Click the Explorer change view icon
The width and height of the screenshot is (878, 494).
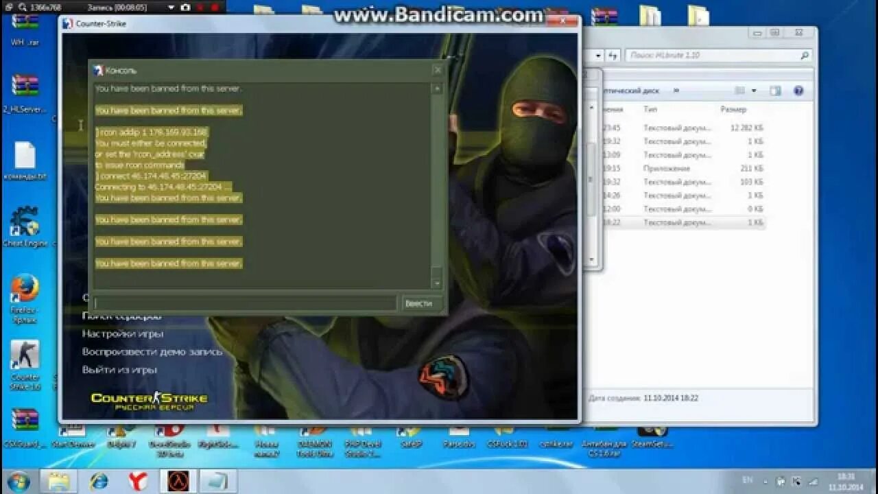tap(740, 91)
